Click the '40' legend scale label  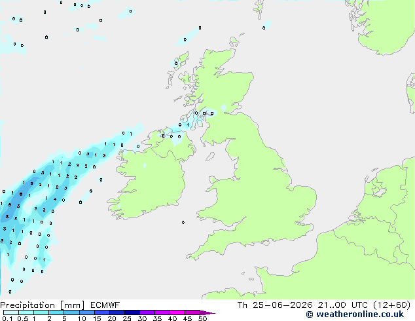(x=172, y=318)
